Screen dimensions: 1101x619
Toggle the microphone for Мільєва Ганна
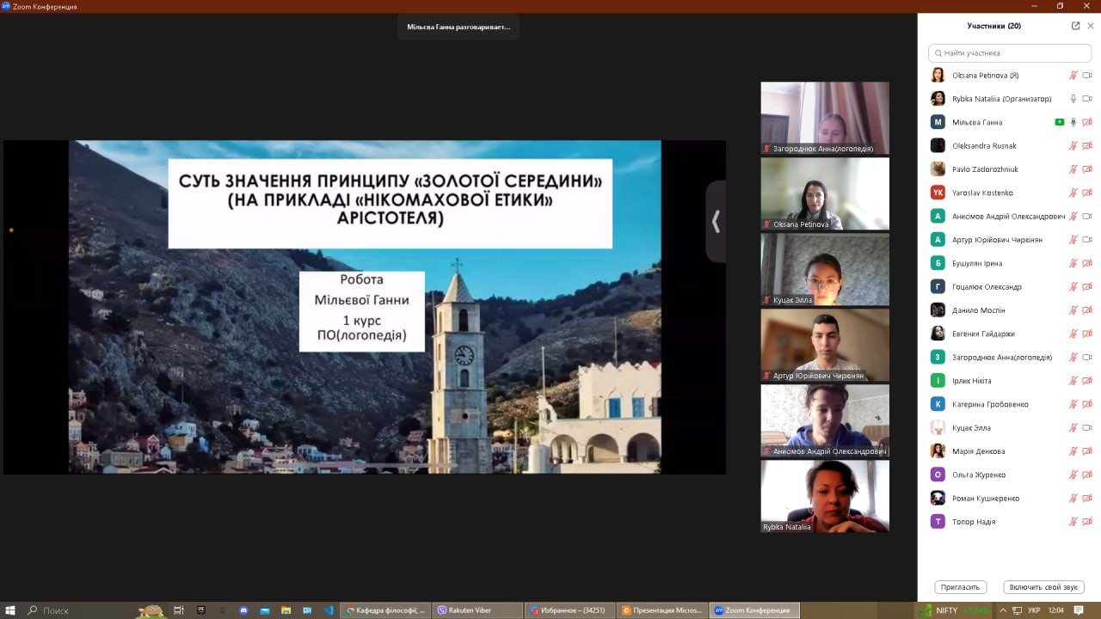[1073, 122]
